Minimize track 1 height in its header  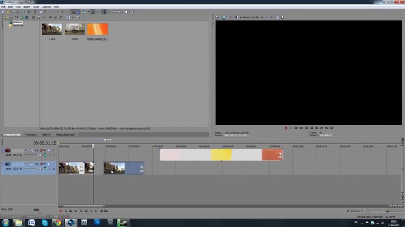tap(3, 150)
